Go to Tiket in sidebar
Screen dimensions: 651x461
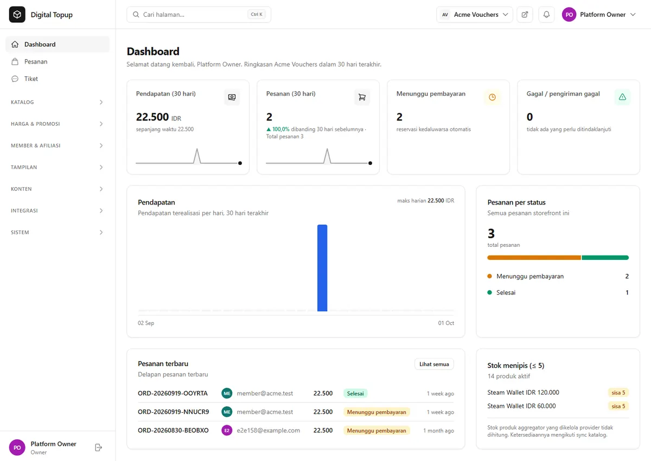(x=58, y=79)
